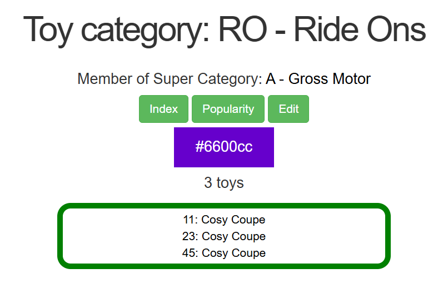Open Cosy Coupe name on toy 45
Viewport: 448px width, 308px height.
233,253
